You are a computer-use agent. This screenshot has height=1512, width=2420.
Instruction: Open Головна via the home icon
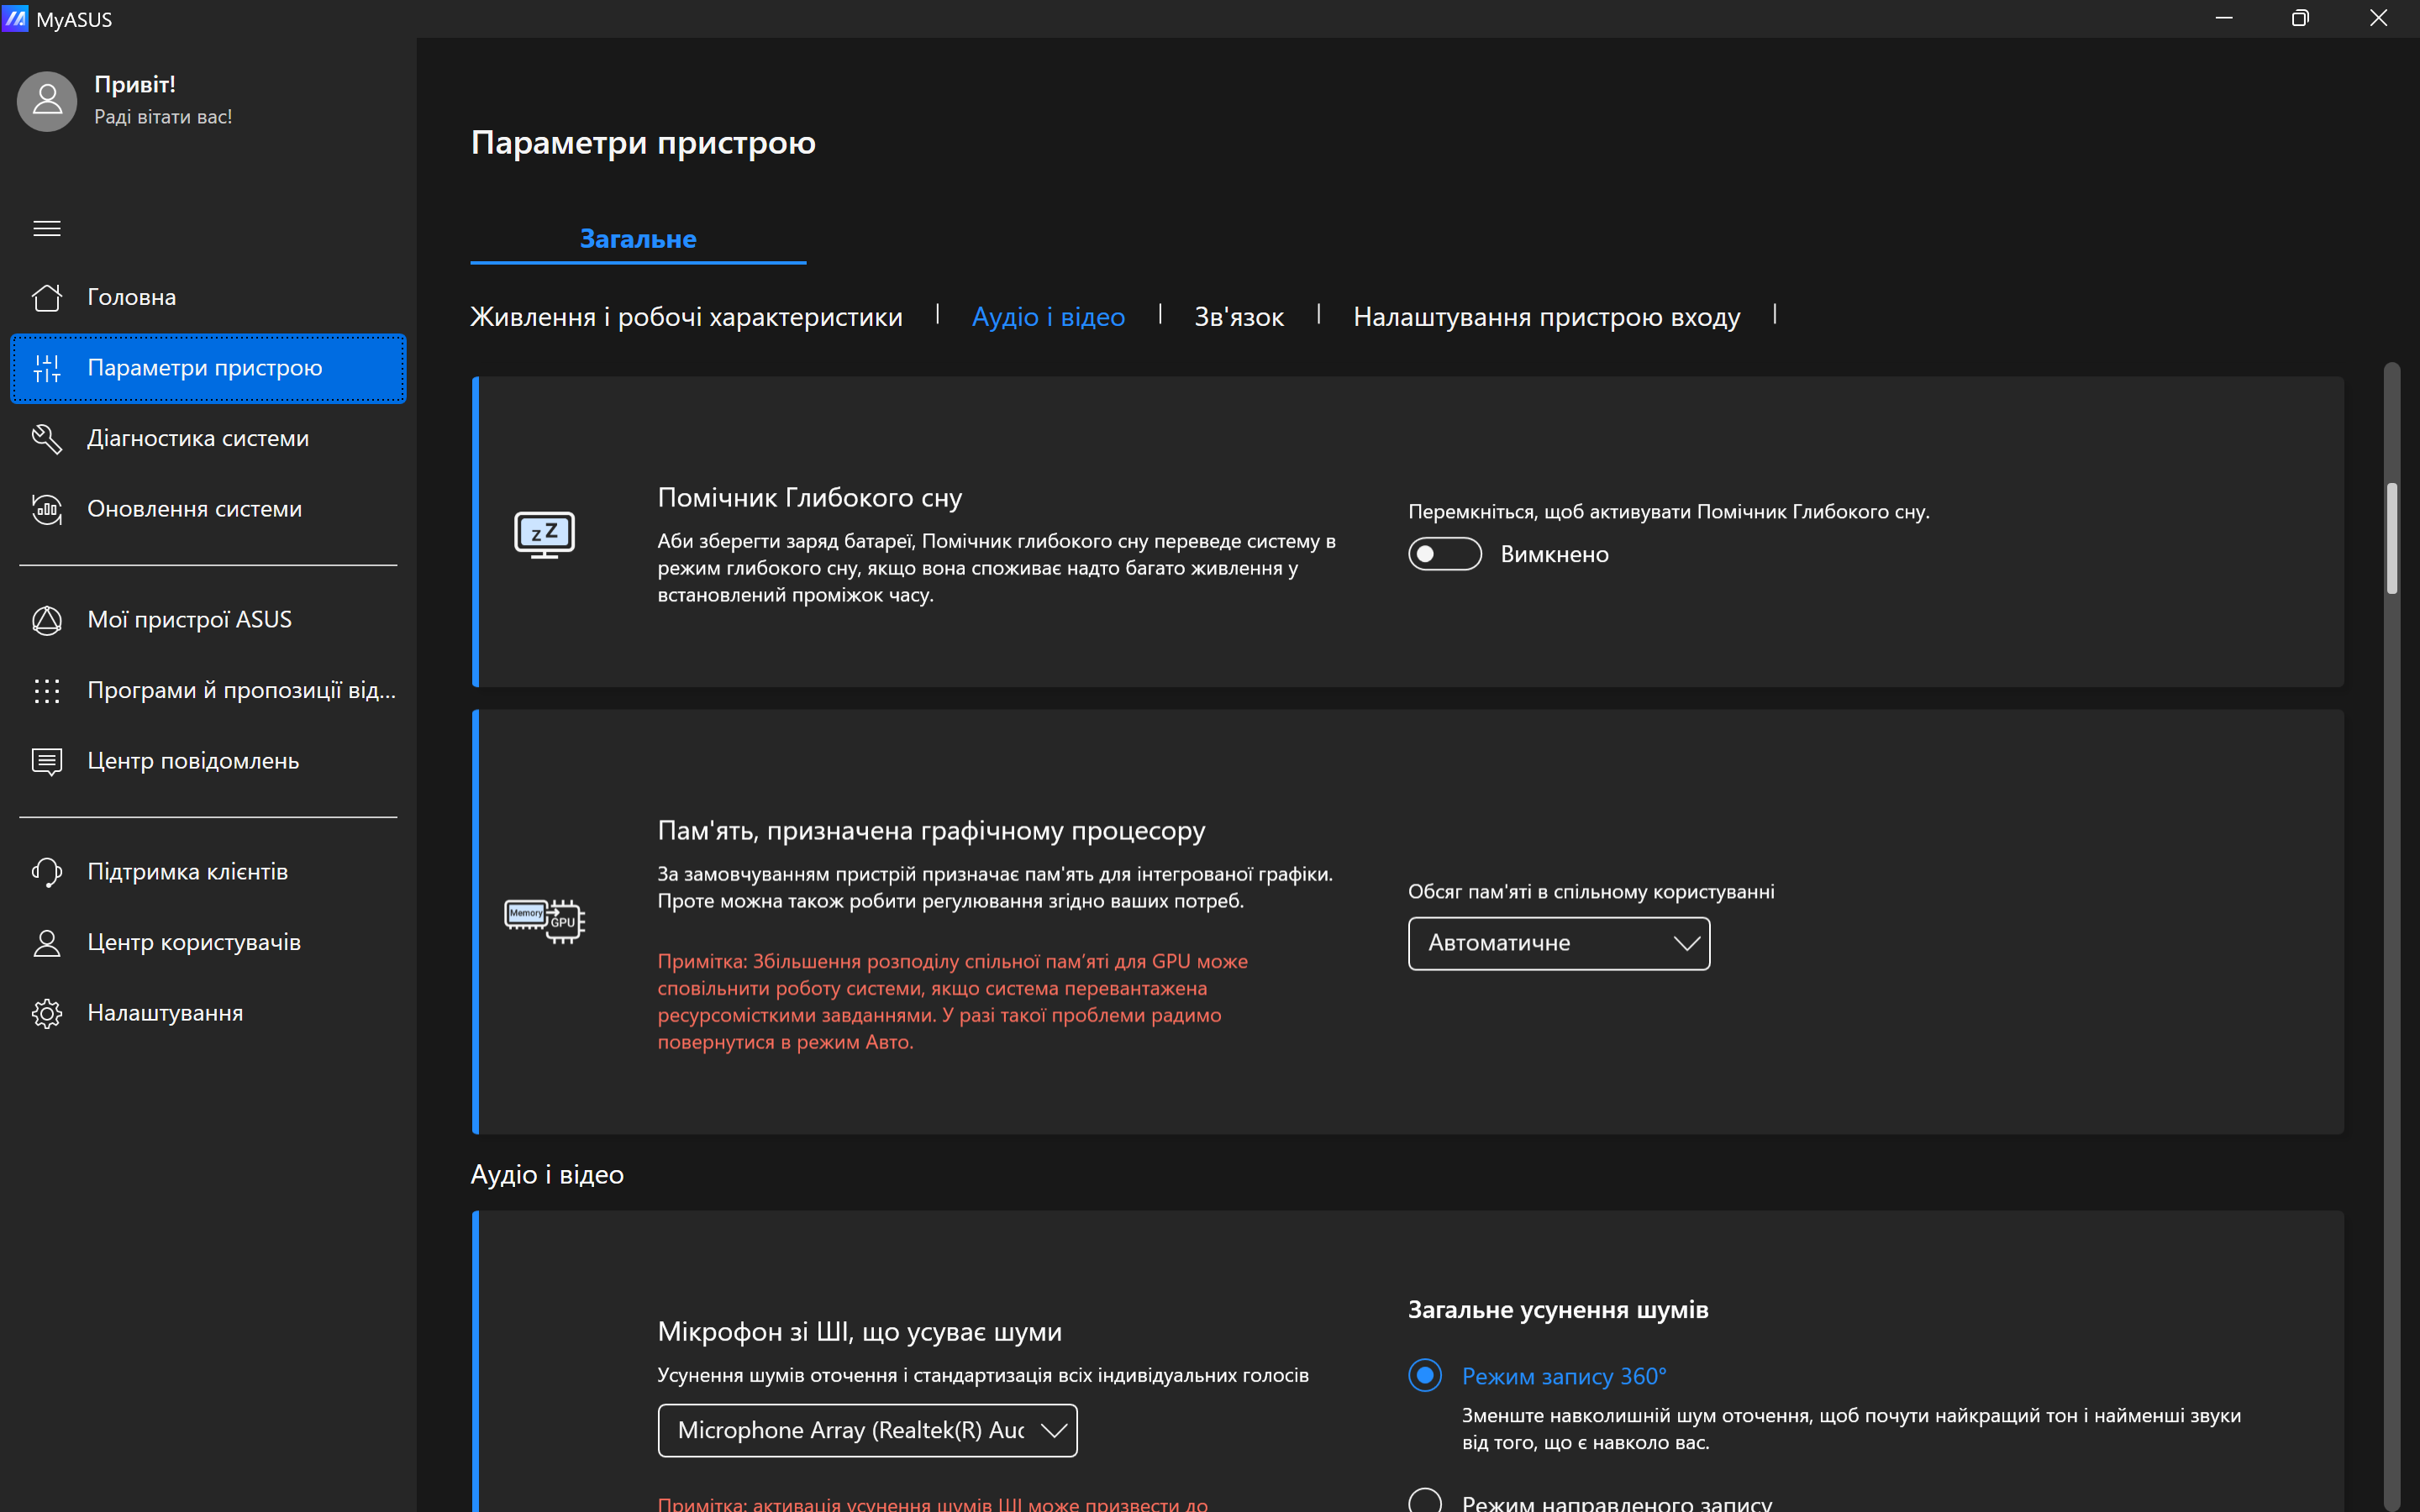coord(47,297)
